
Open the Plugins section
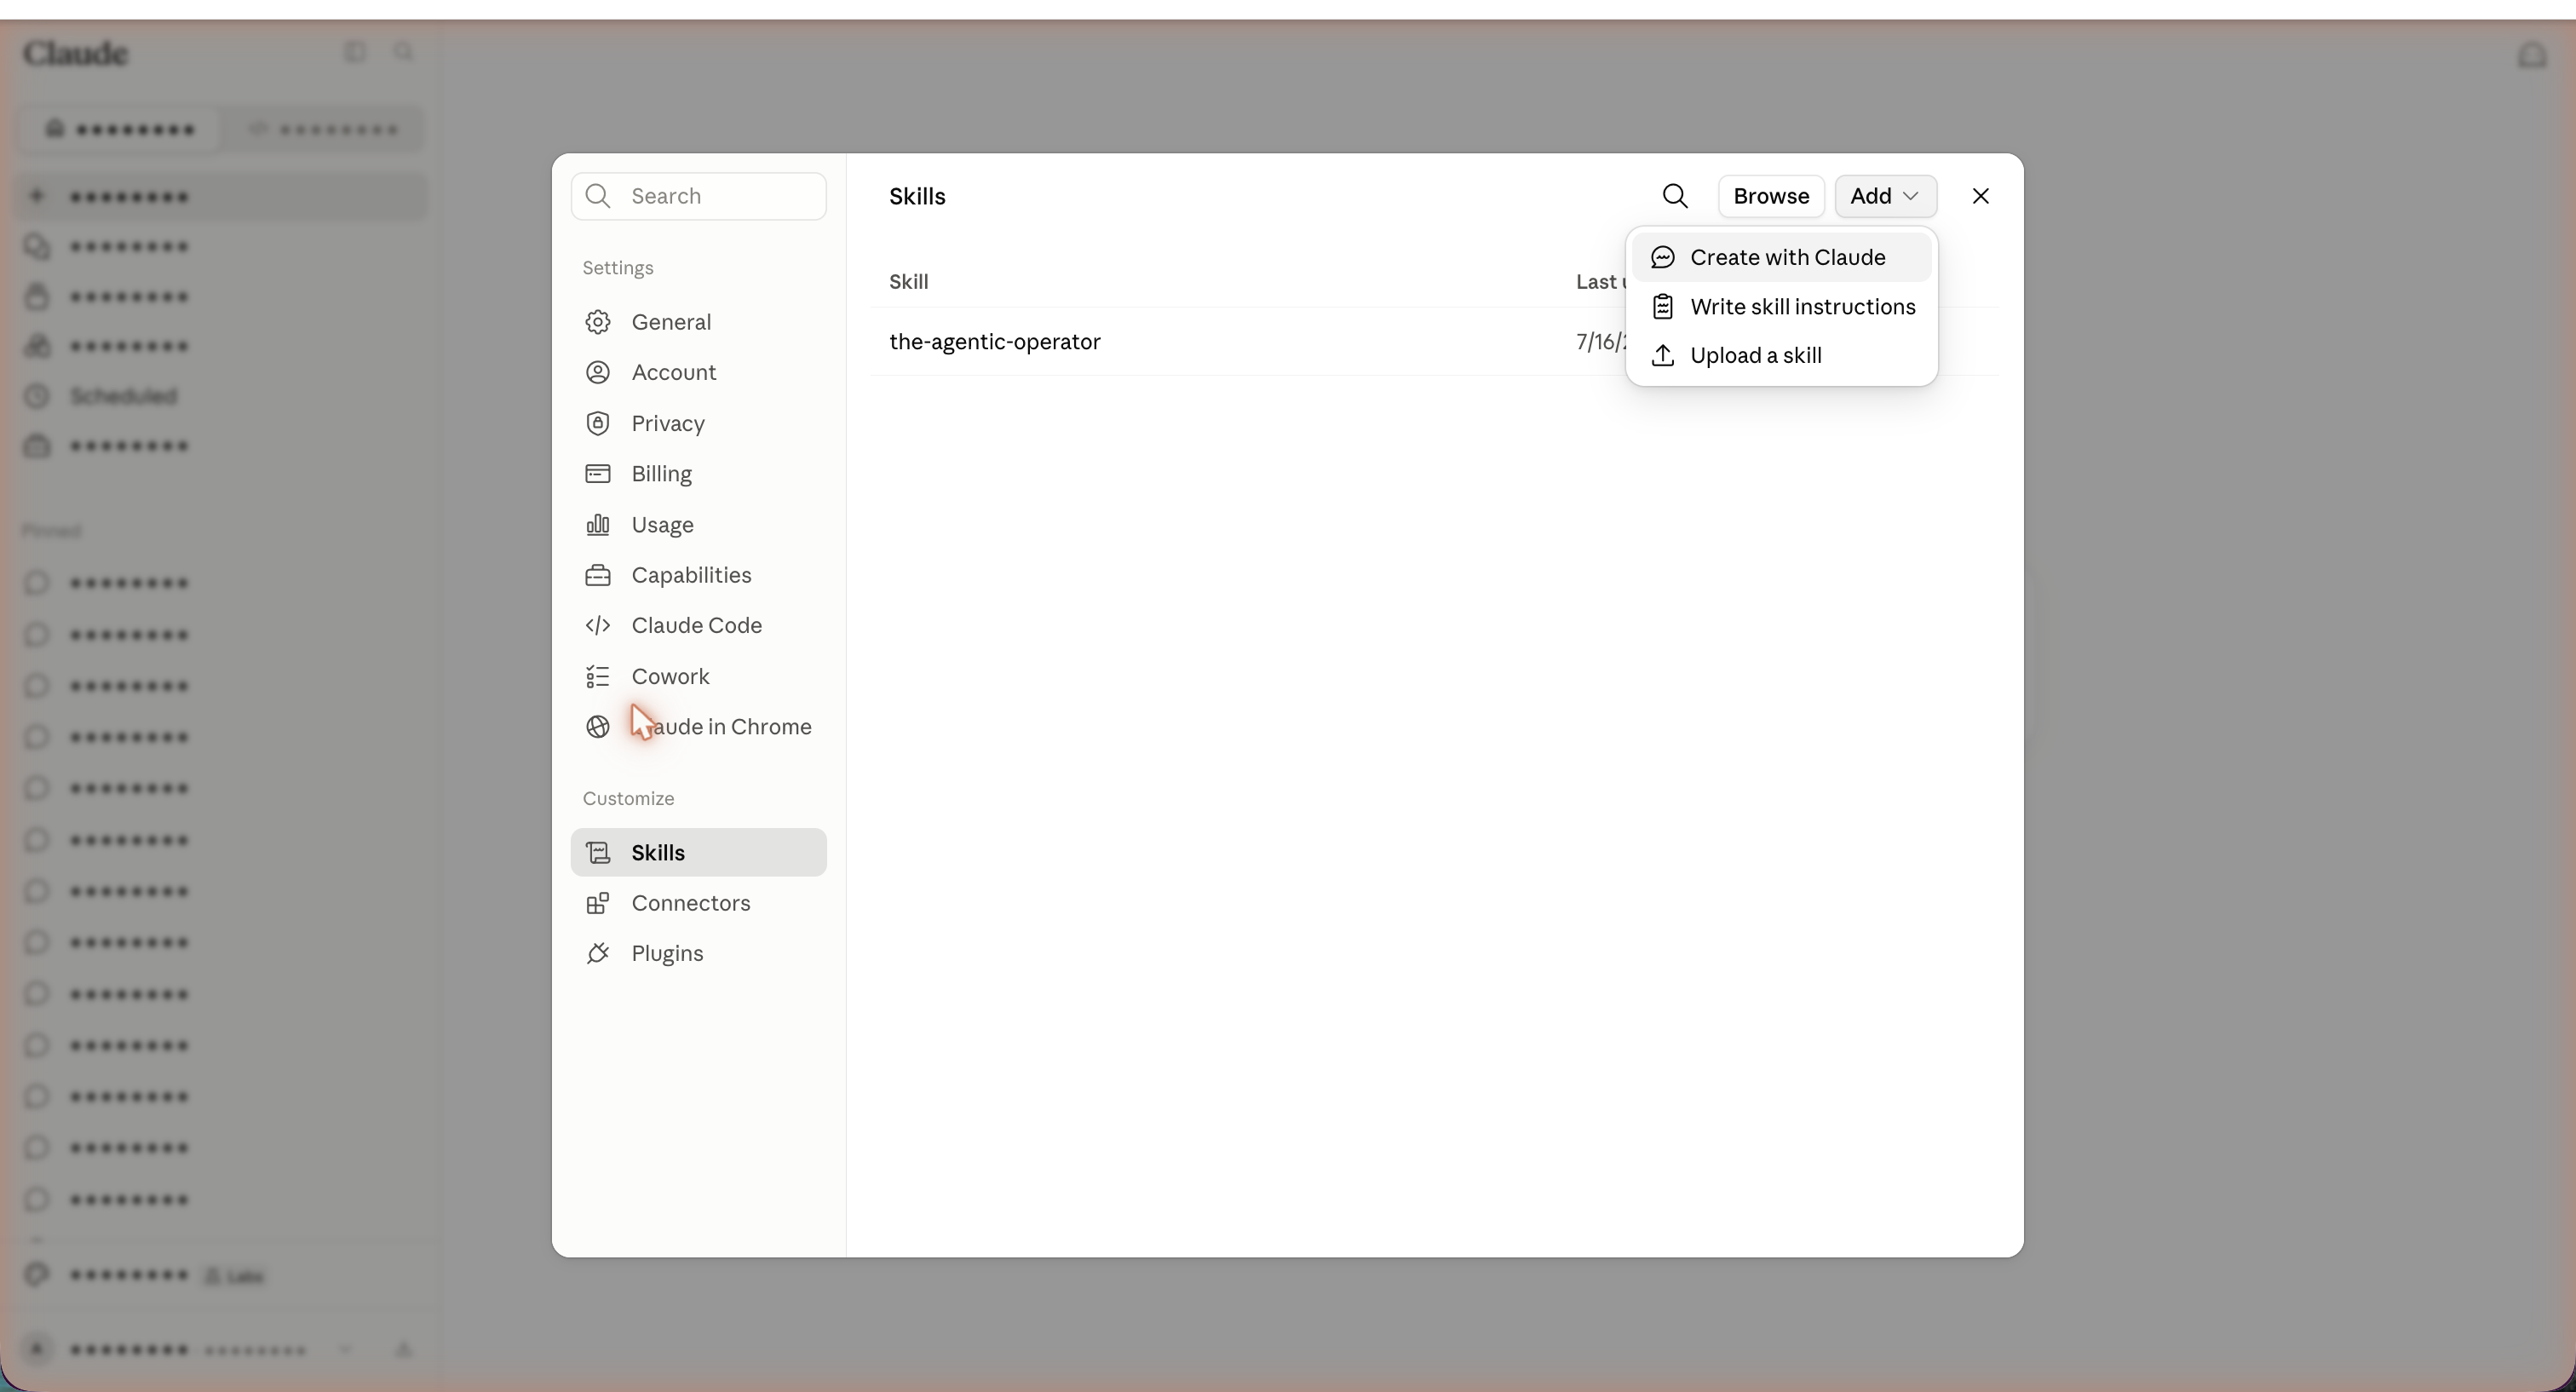point(698,953)
